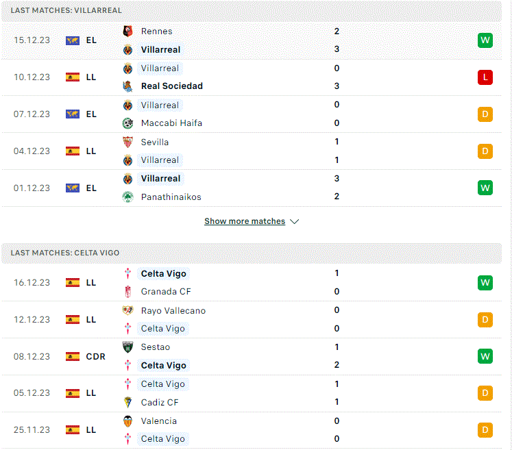Image resolution: width=512 pixels, height=450 pixels.
Task: Click the Real Sociedad crest icon
Action: click(x=127, y=86)
